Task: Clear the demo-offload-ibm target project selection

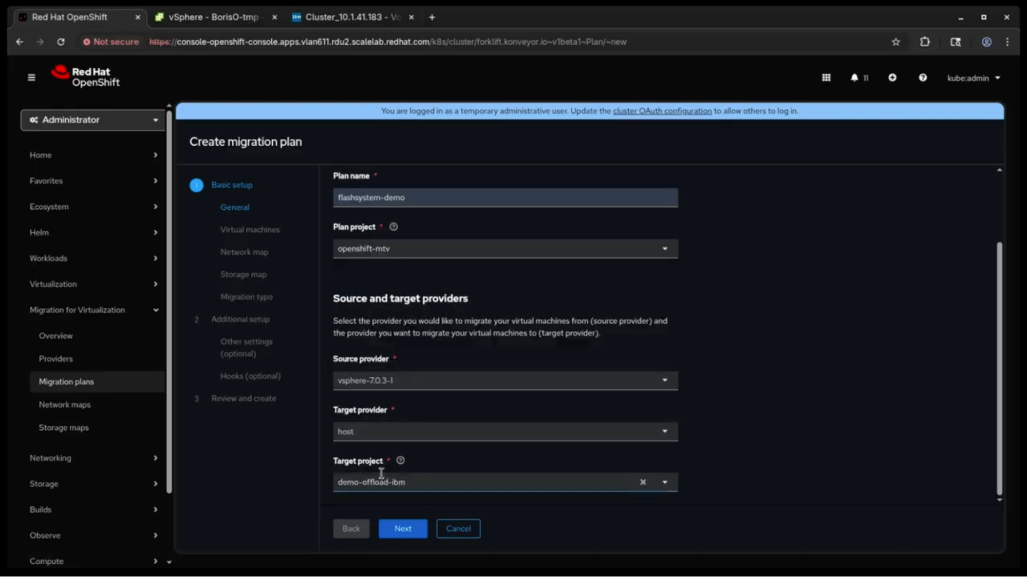Action: click(643, 482)
